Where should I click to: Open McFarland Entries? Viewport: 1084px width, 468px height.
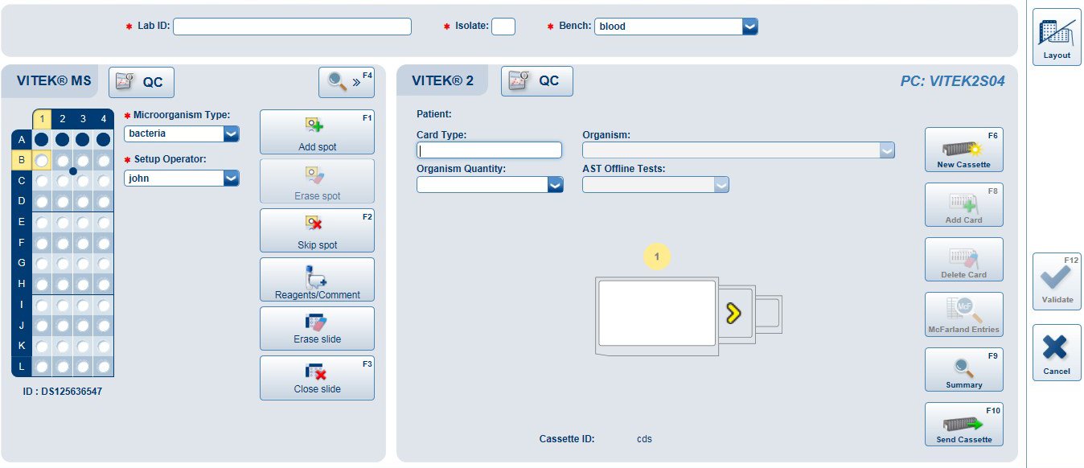coord(964,314)
